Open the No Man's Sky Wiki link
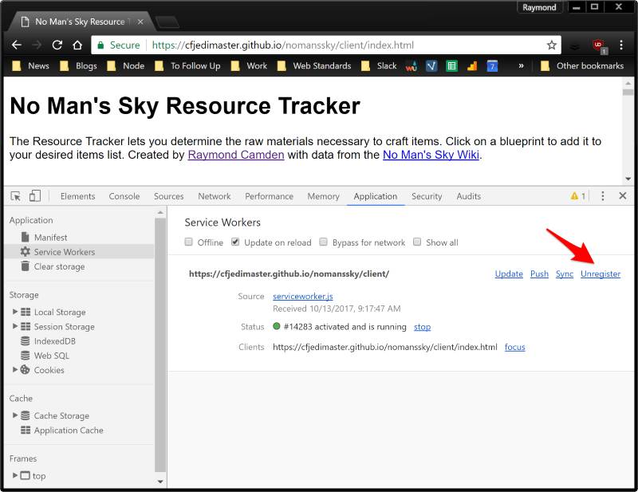Screen dimensions: 638x492 431,155
